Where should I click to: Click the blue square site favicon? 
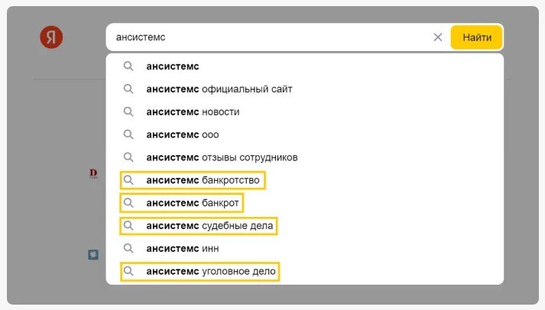tap(93, 254)
